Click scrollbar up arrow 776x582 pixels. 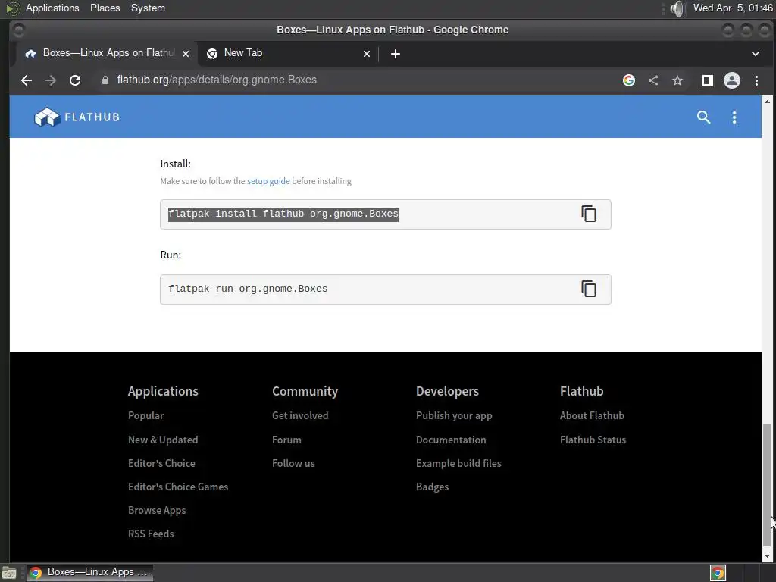[767, 101]
